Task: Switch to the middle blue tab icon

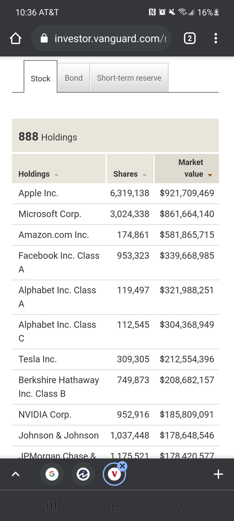Action: [x=83, y=474]
